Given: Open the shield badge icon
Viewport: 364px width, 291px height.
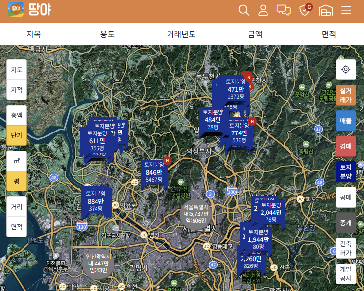Looking at the screenshot, I should click(x=305, y=10).
